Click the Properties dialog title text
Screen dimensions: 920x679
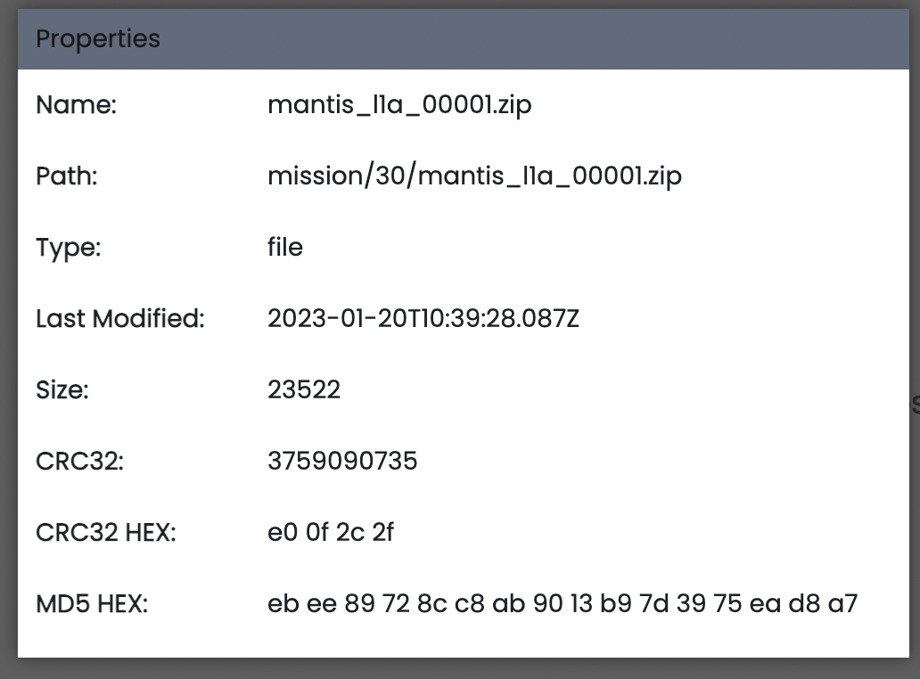pos(98,39)
